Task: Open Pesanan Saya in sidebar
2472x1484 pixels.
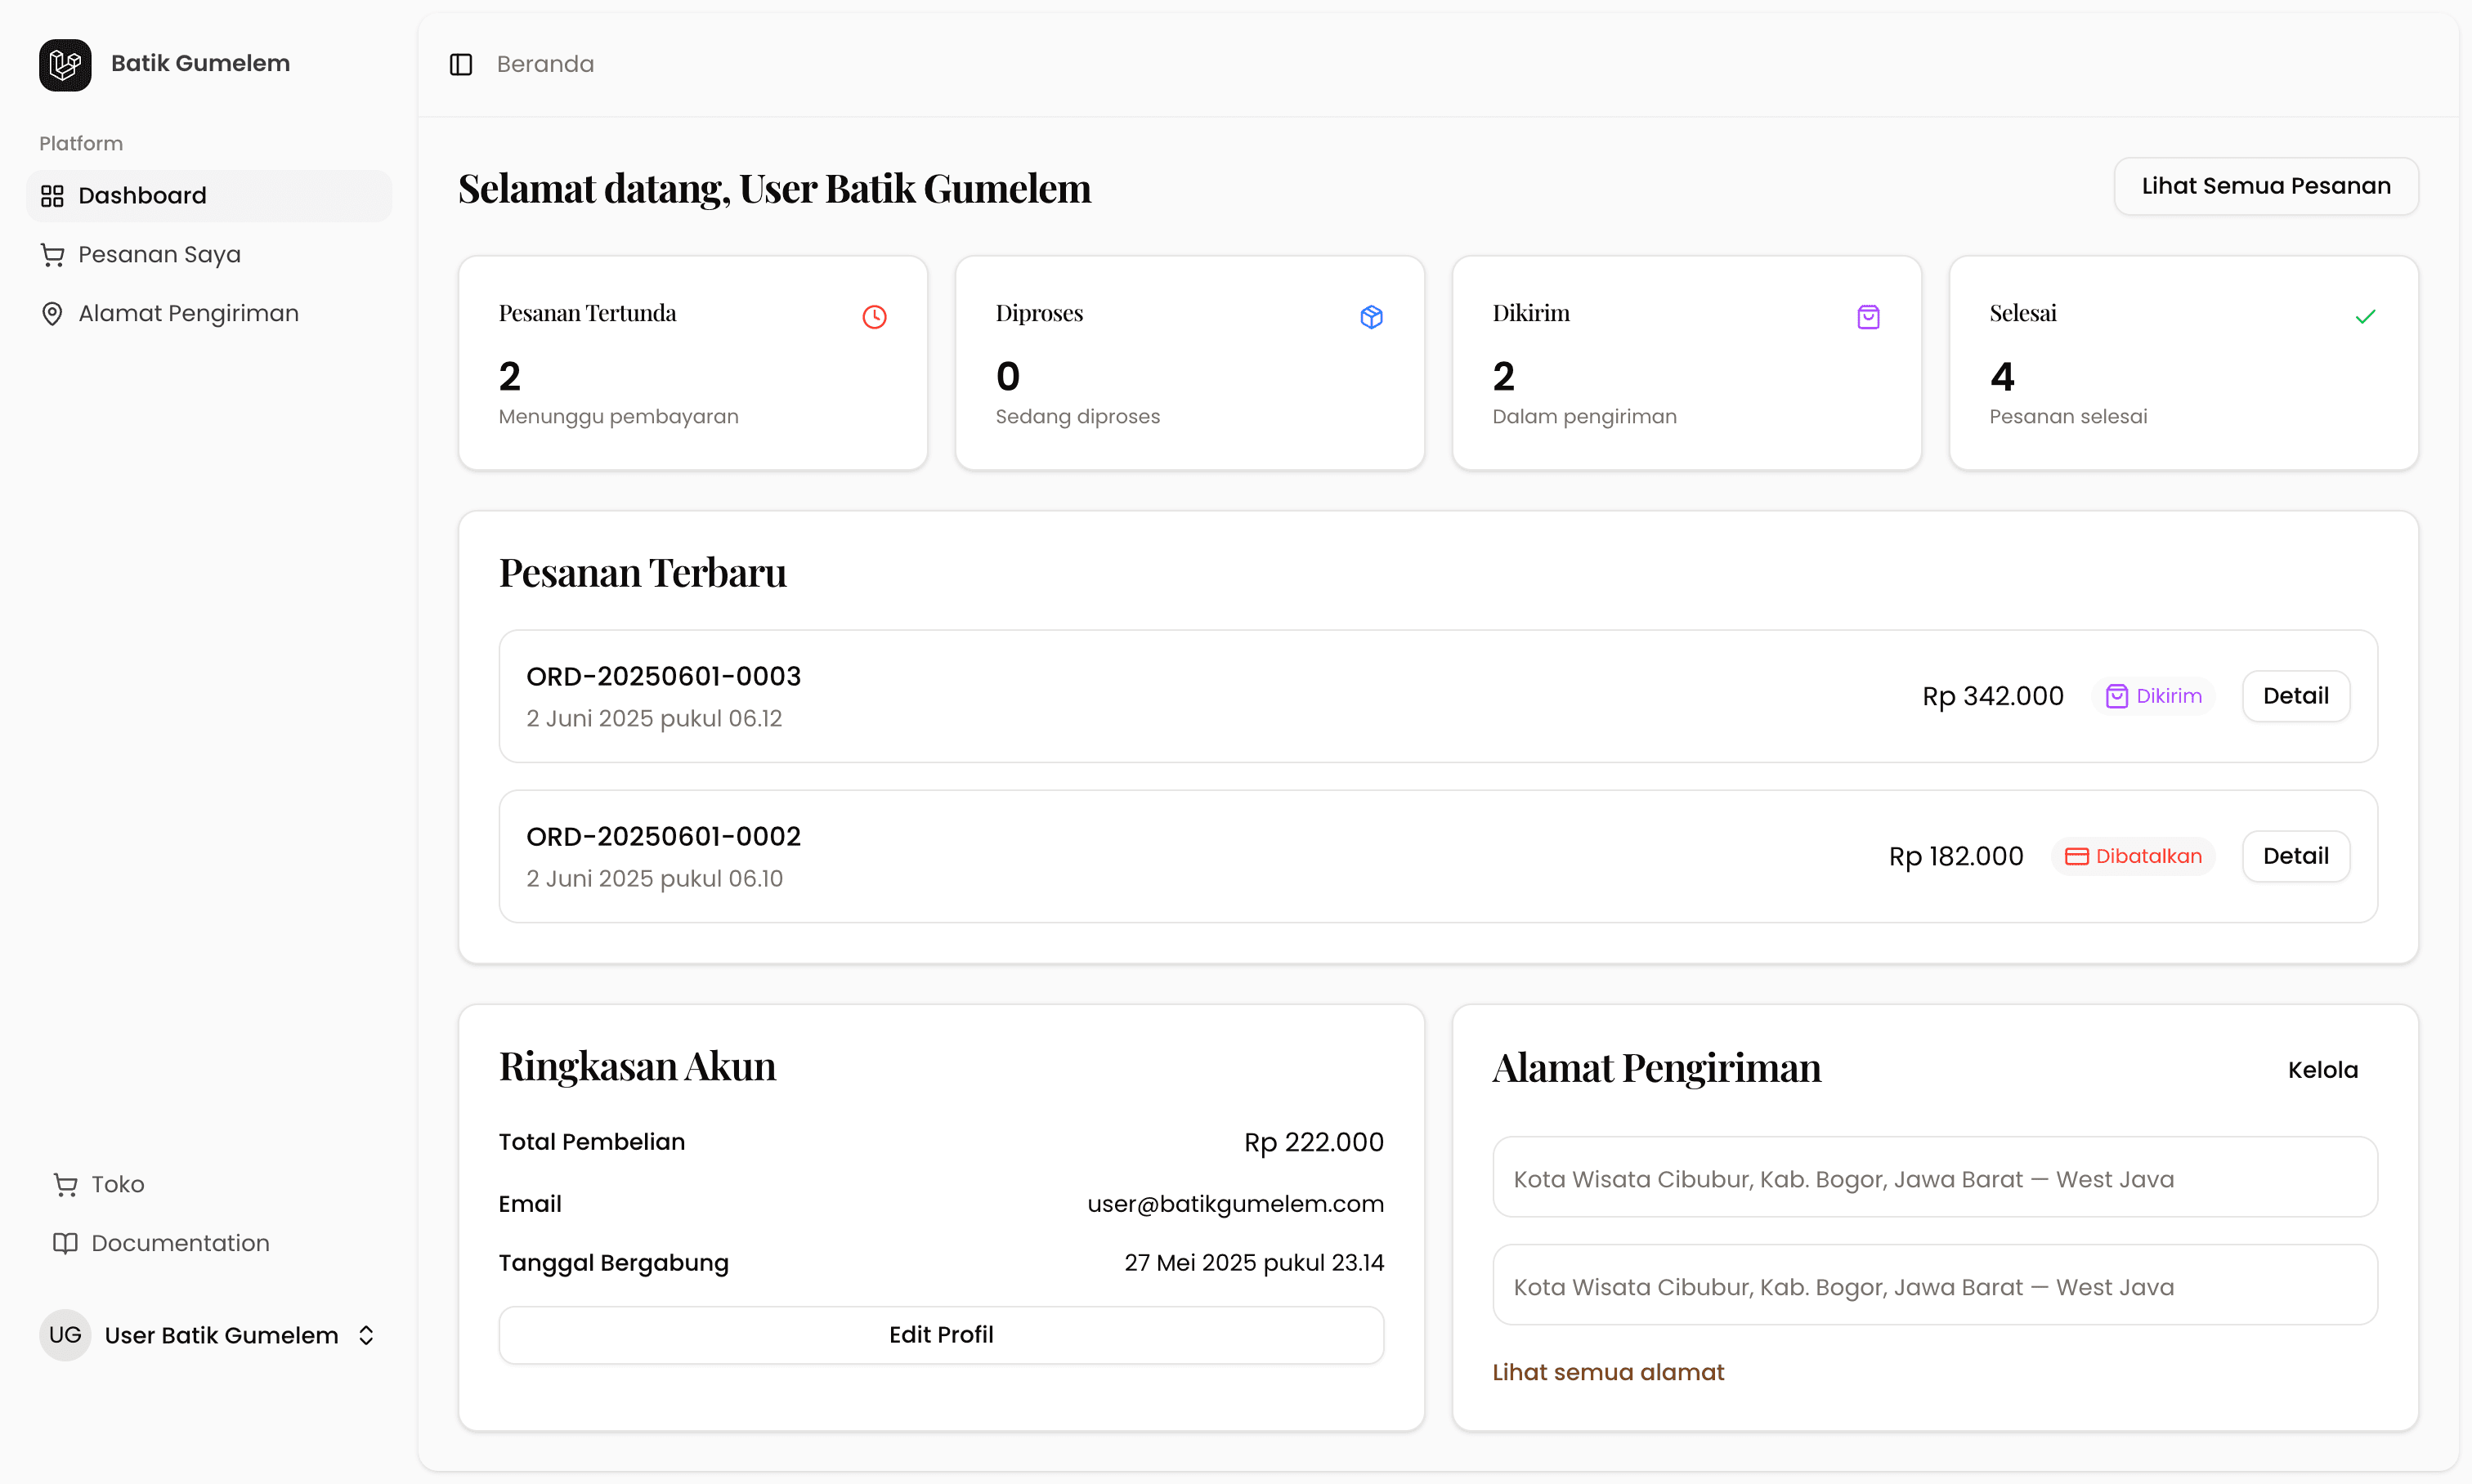Action: [x=209, y=255]
